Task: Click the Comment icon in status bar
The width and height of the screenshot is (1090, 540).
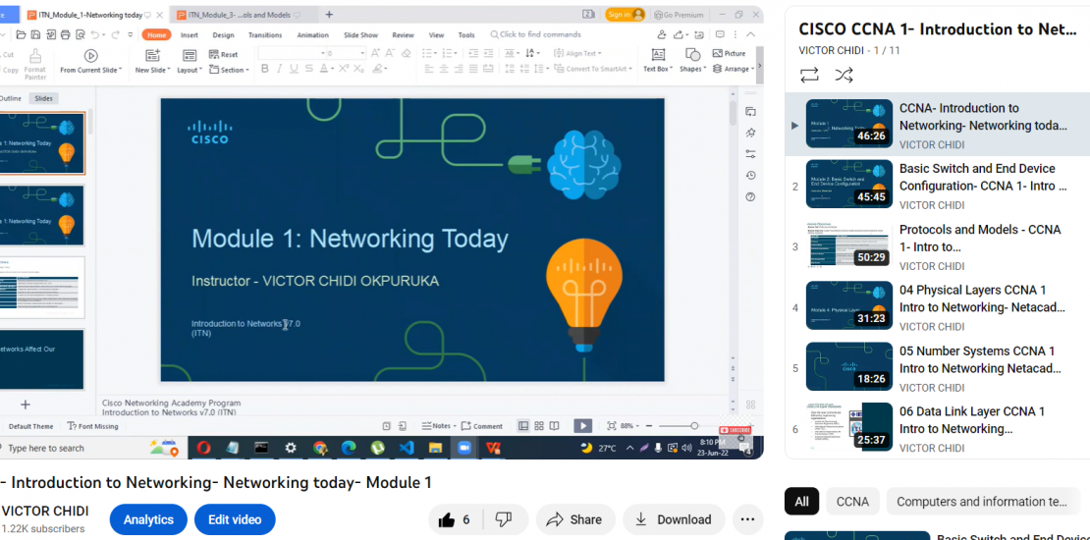Action: (x=482, y=426)
